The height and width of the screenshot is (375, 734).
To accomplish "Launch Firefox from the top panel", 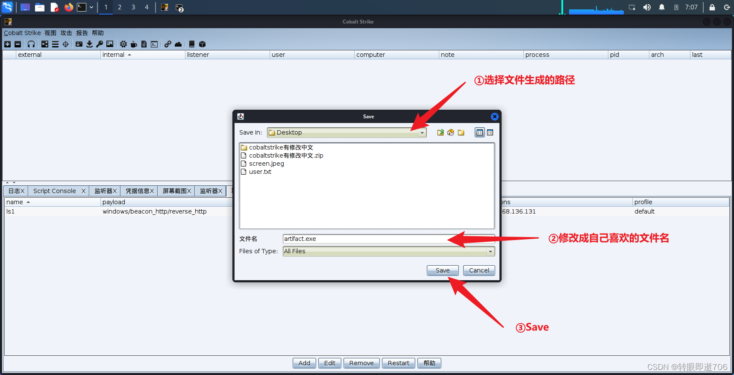I will click(x=68, y=7).
